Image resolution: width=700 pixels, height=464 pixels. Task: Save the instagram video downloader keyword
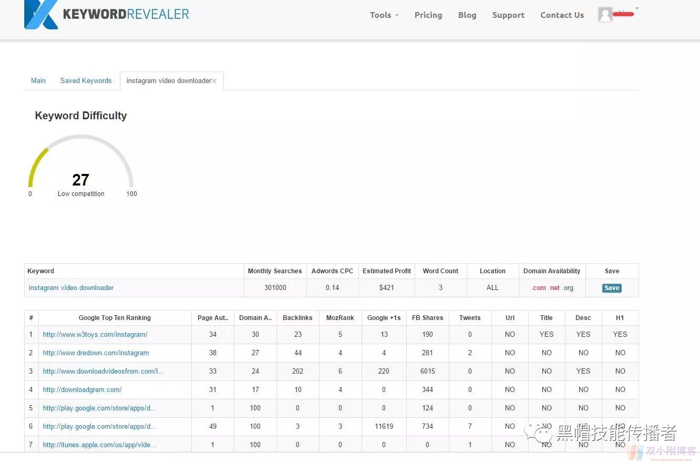612,288
